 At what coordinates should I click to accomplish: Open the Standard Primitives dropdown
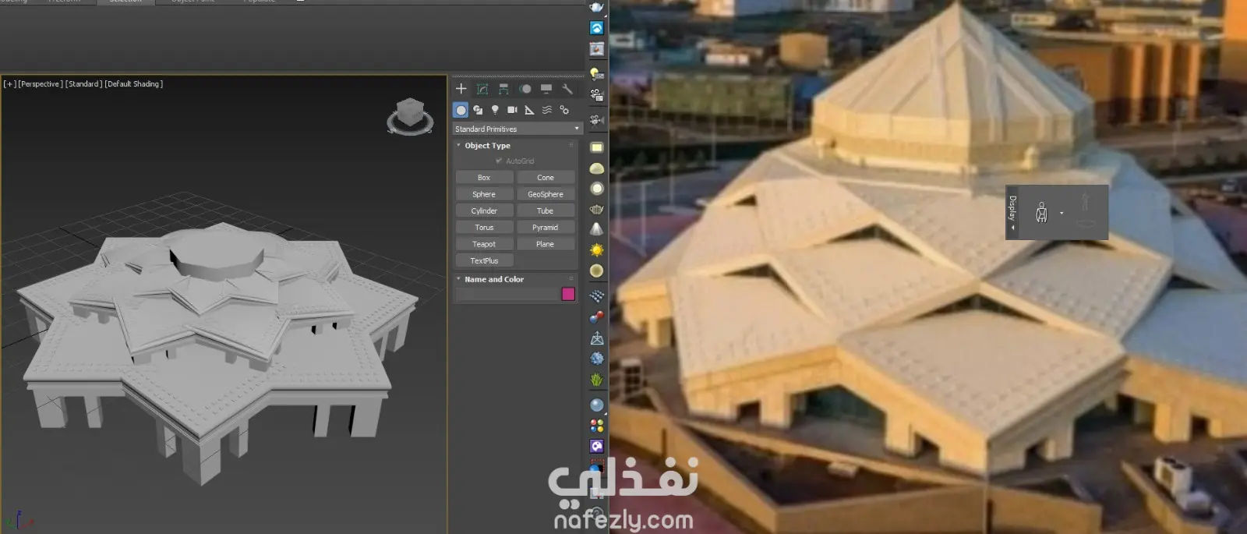[518, 129]
